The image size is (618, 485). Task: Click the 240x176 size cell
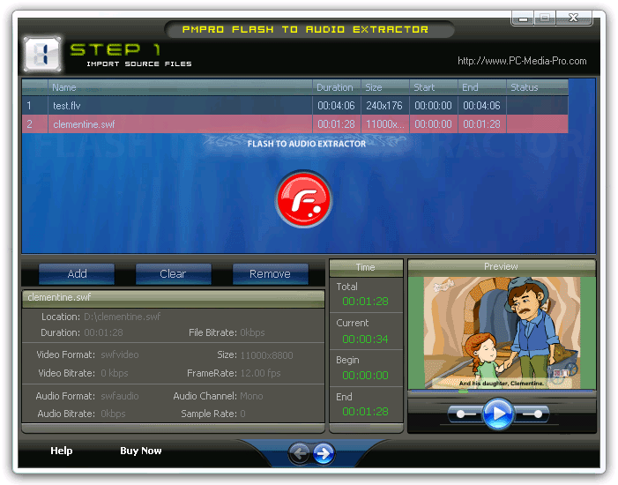pos(384,106)
